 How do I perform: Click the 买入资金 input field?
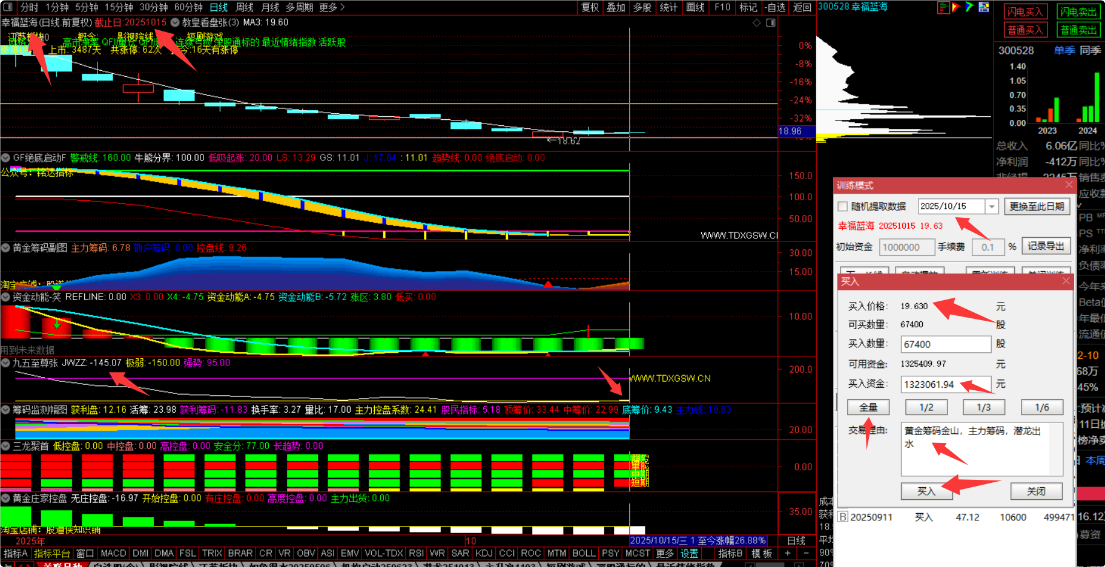coord(946,384)
